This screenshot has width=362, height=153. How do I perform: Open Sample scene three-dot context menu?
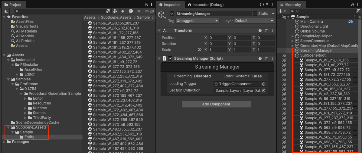point(354,17)
